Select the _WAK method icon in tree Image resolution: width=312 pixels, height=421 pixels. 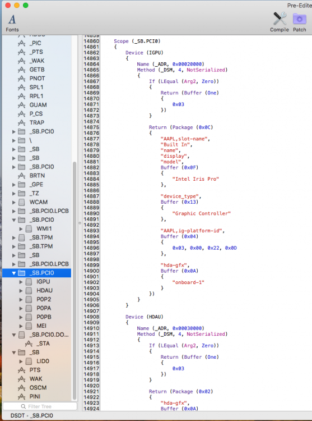pos(22,61)
